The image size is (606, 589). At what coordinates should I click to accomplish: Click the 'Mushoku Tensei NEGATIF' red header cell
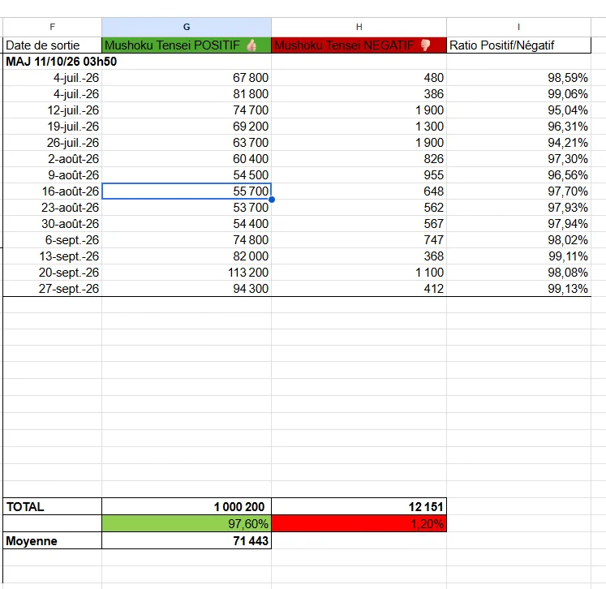(x=359, y=45)
